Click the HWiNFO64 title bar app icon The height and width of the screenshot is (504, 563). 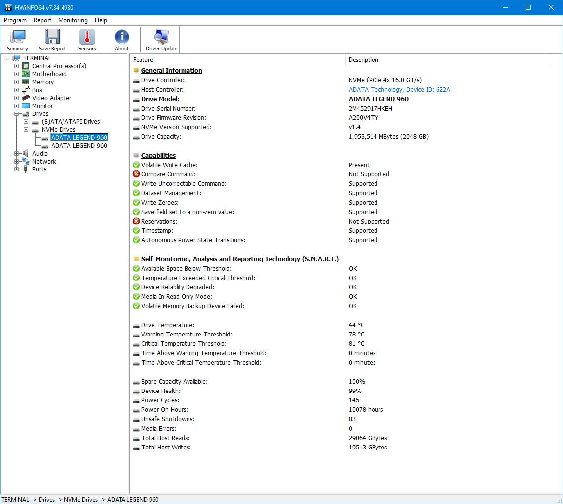coord(8,7)
